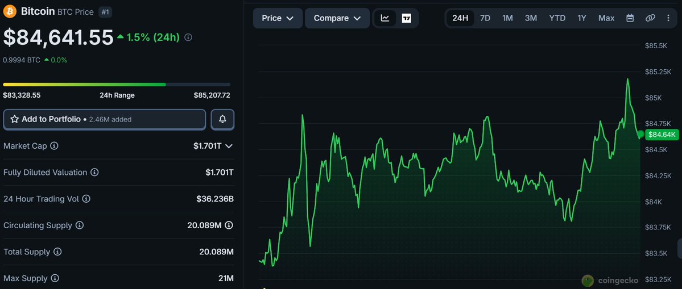Open the Compare dropdown
Screen dimensions: 682x289
coord(337,18)
